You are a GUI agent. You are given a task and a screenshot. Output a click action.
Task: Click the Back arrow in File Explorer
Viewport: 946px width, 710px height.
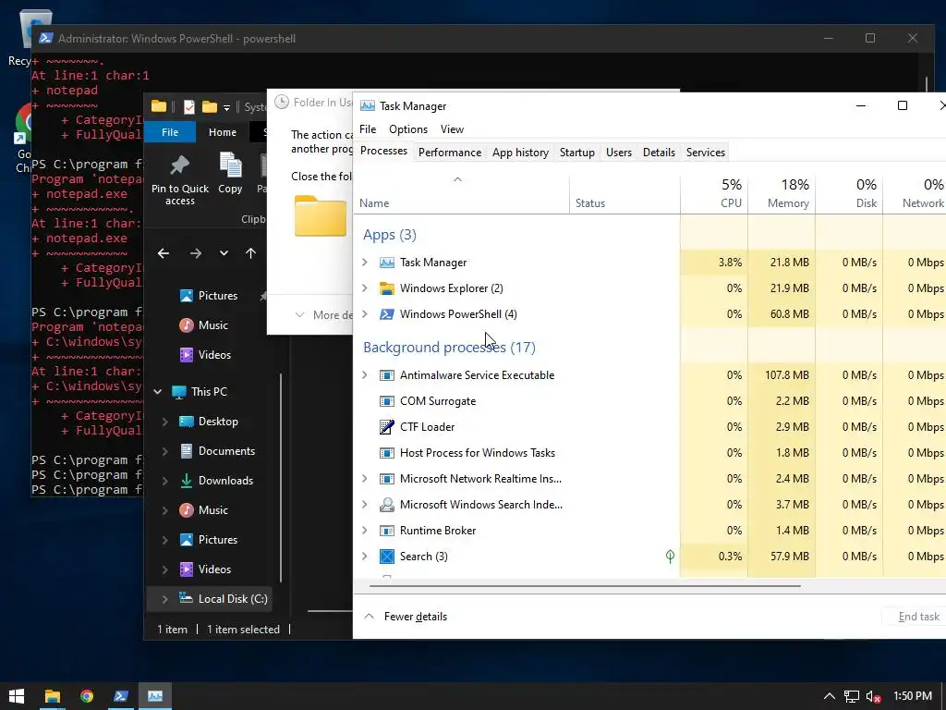164,253
